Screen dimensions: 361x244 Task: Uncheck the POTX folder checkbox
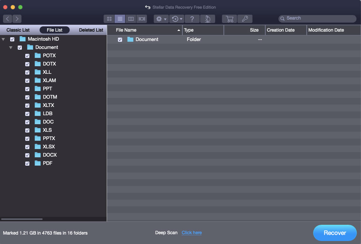tap(27, 56)
